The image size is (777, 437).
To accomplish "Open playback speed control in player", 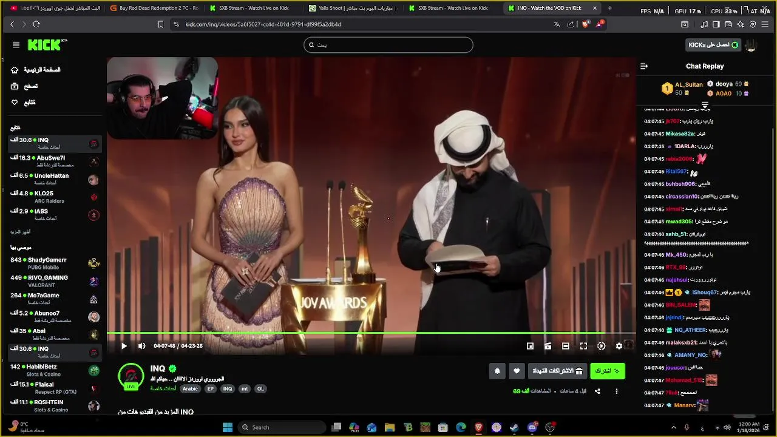I will click(601, 346).
